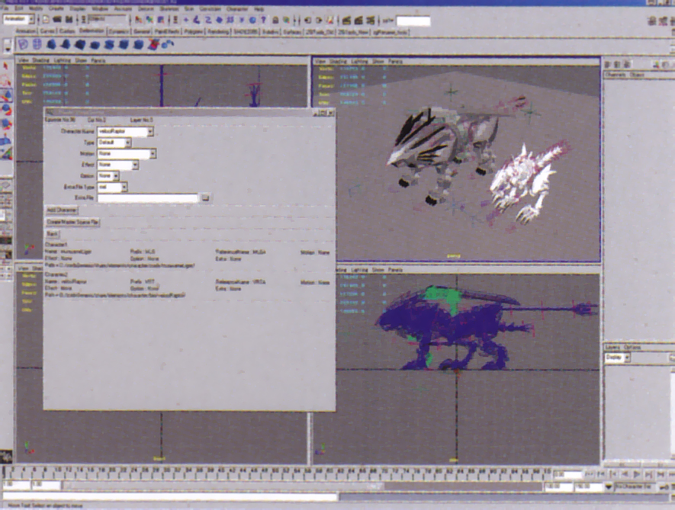This screenshot has width=675, height=510.
Task: Open the Skeleton menu
Action: click(x=169, y=8)
